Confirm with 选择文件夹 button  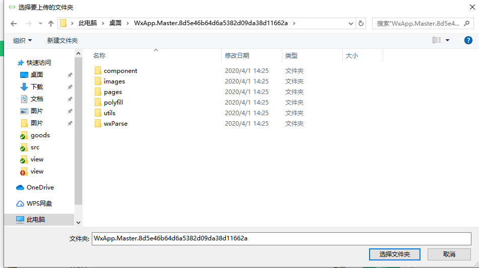click(x=394, y=254)
